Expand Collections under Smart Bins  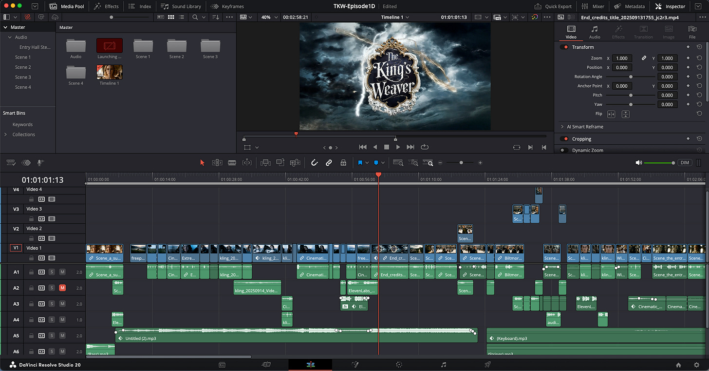pos(6,135)
